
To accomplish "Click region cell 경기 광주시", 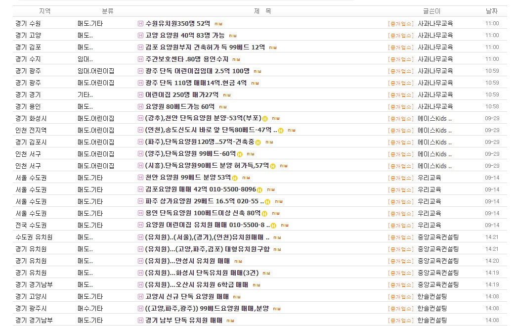I will click(31, 308).
